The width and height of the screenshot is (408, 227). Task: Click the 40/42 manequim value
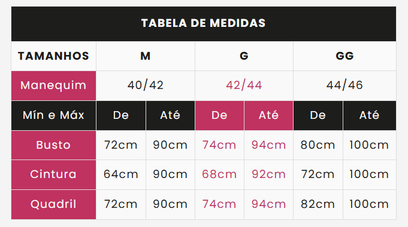[x=146, y=85]
